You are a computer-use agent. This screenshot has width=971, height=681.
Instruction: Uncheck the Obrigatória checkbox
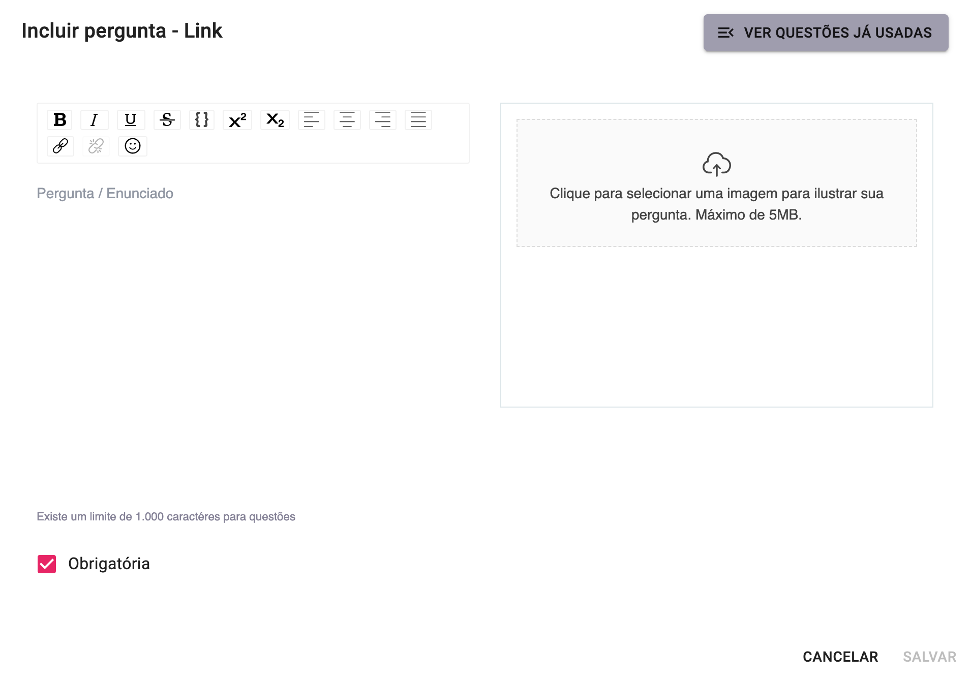(47, 564)
